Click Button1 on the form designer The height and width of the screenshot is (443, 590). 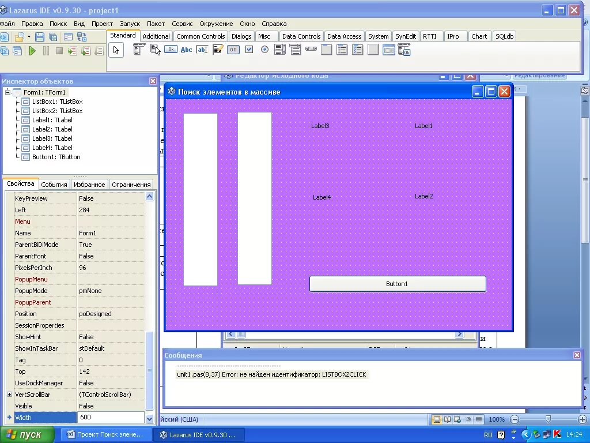coord(398,284)
